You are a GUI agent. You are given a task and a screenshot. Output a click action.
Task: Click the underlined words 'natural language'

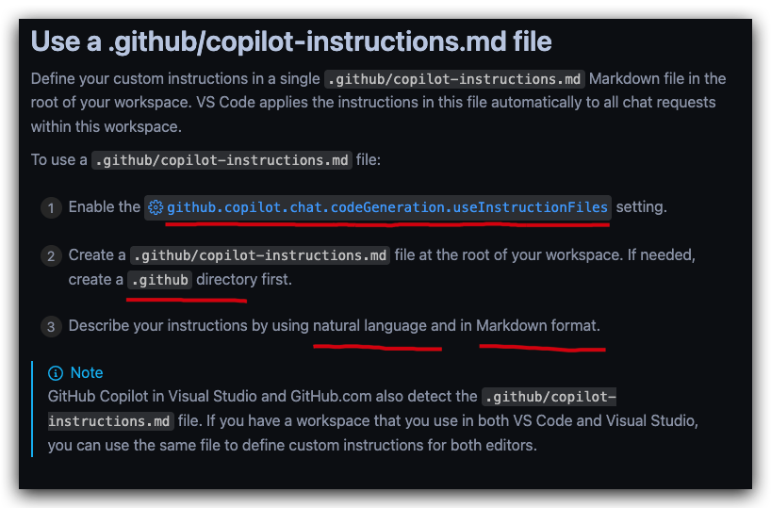[369, 325]
